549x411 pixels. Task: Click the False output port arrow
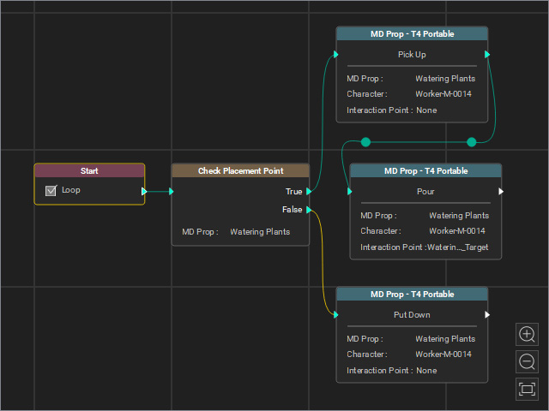[x=309, y=210]
